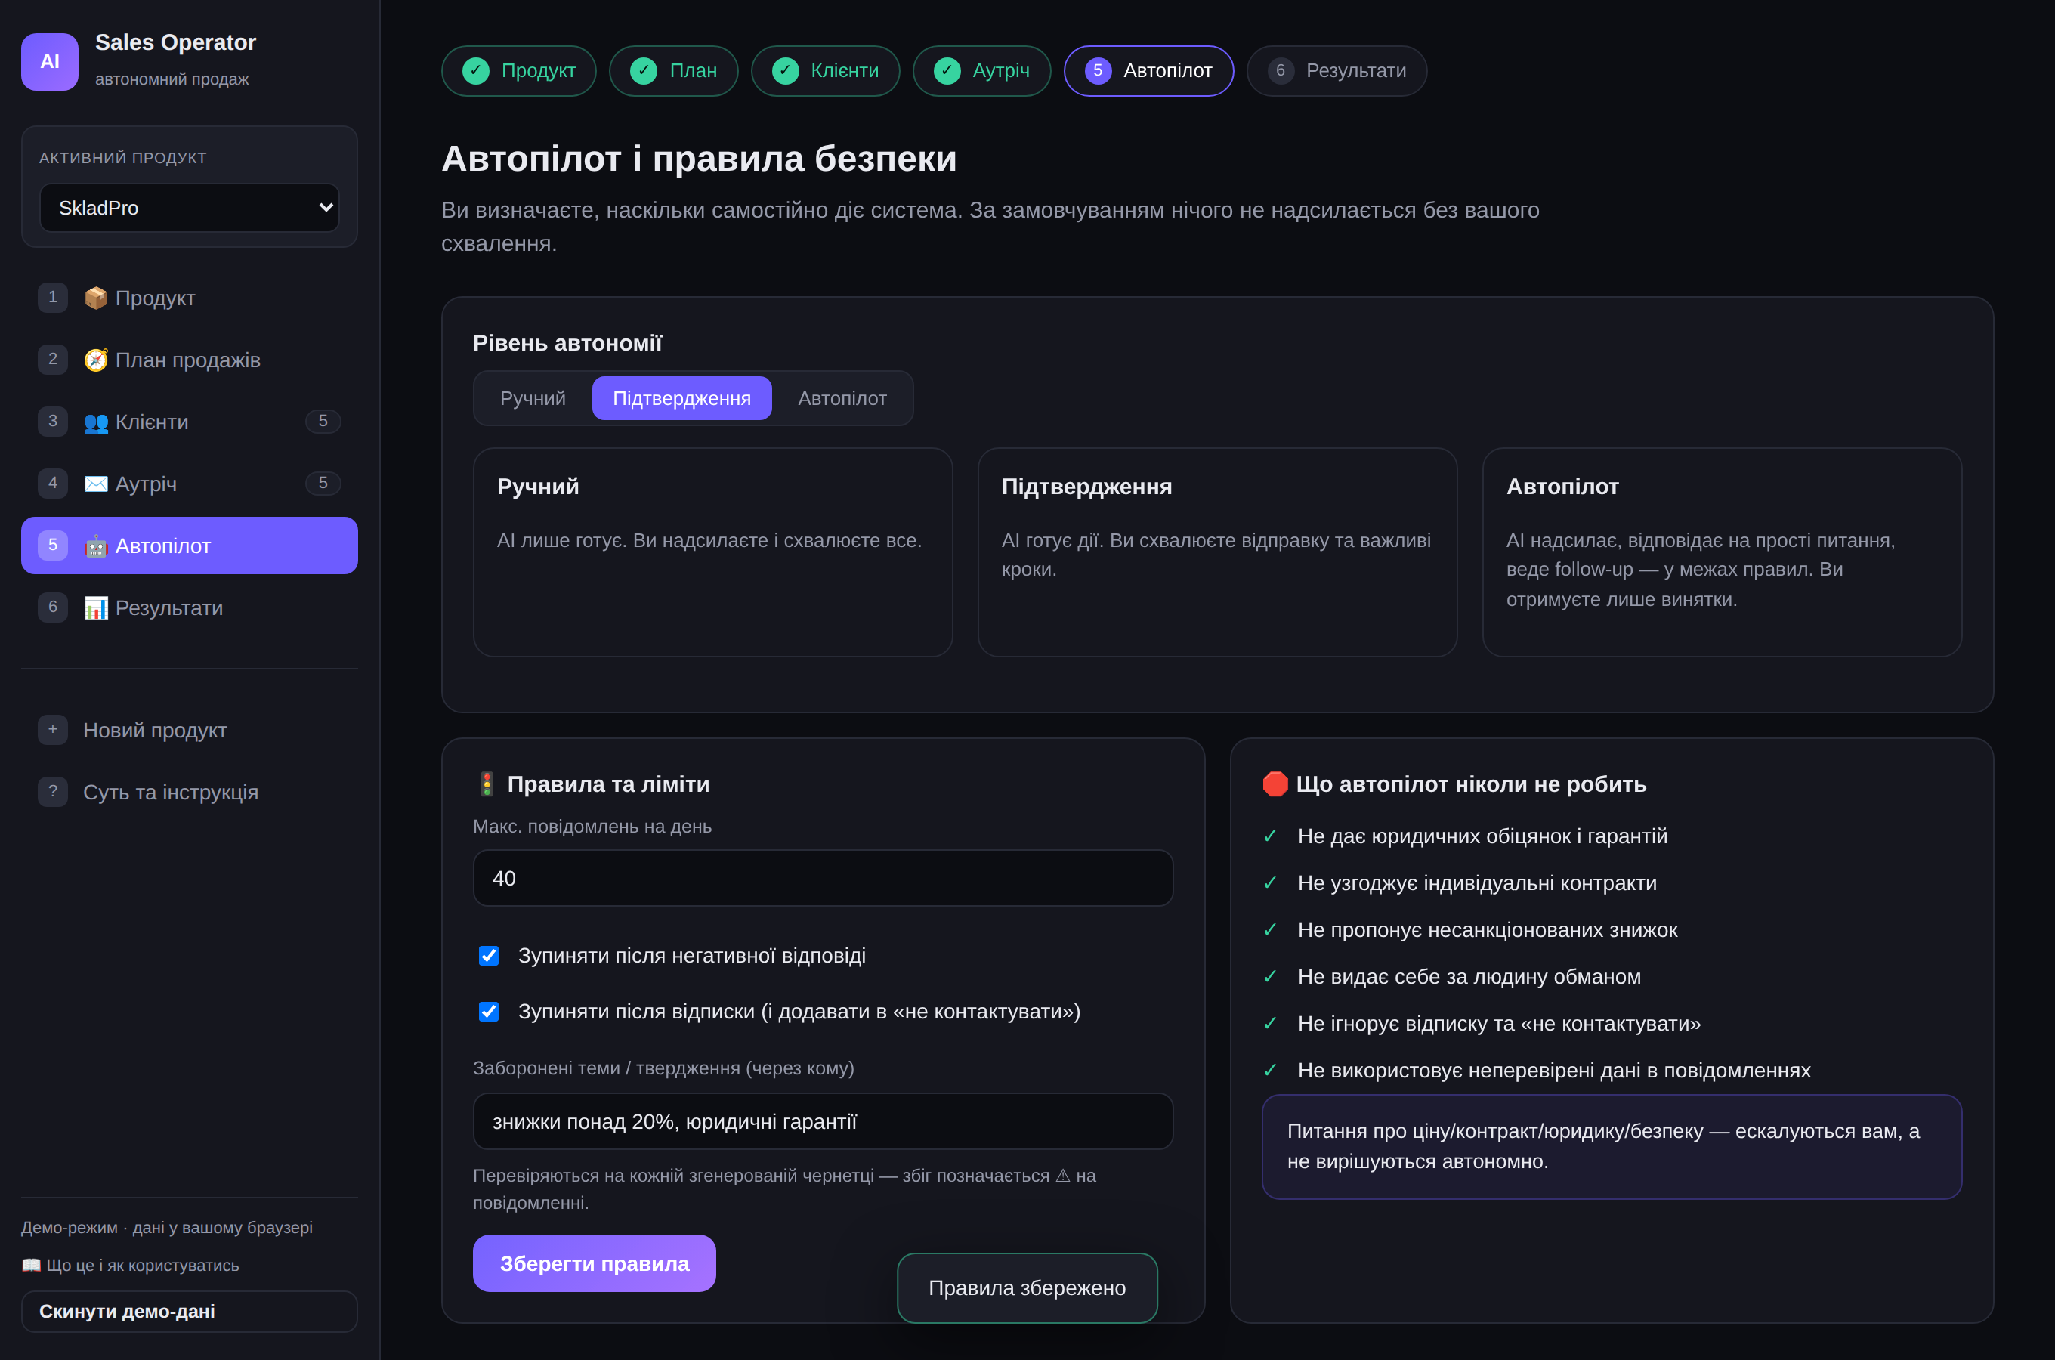This screenshot has width=2055, height=1360.
Task: Open Клієнти people icon in sidebar
Action: (x=95, y=422)
